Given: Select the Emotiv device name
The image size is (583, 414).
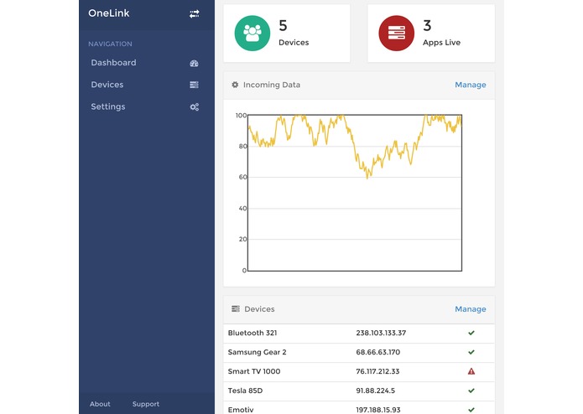Looking at the screenshot, I should [x=241, y=410].
